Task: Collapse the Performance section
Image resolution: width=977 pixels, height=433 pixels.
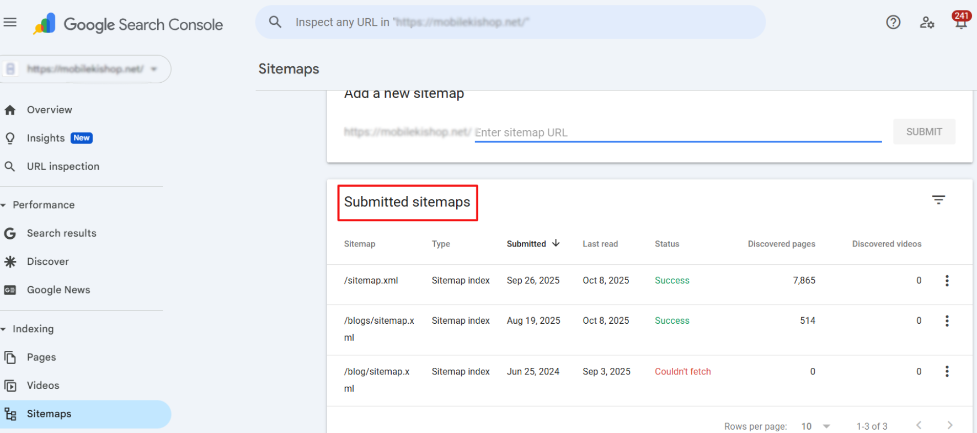Action: [x=4, y=205]
